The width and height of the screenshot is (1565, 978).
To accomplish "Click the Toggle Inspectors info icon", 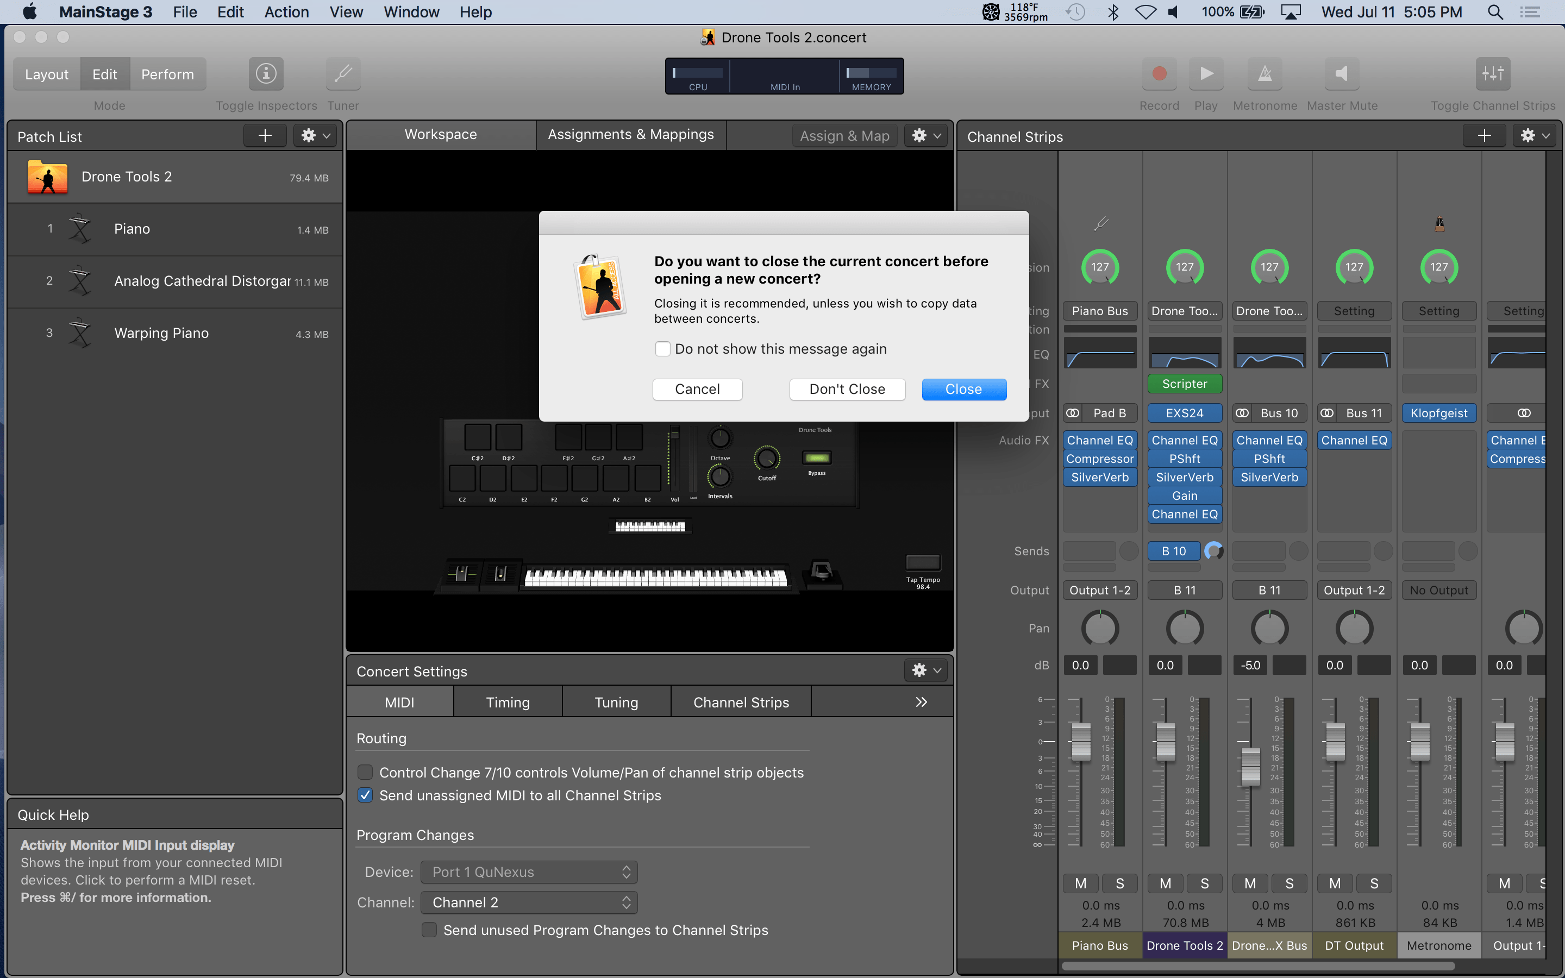I will [266, 74].
